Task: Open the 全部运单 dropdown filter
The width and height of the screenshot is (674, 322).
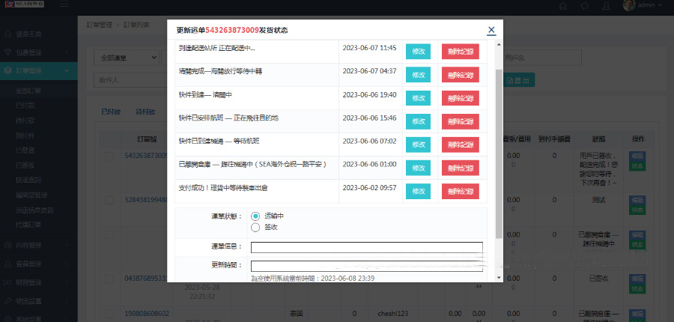Action: coord(127,58)
